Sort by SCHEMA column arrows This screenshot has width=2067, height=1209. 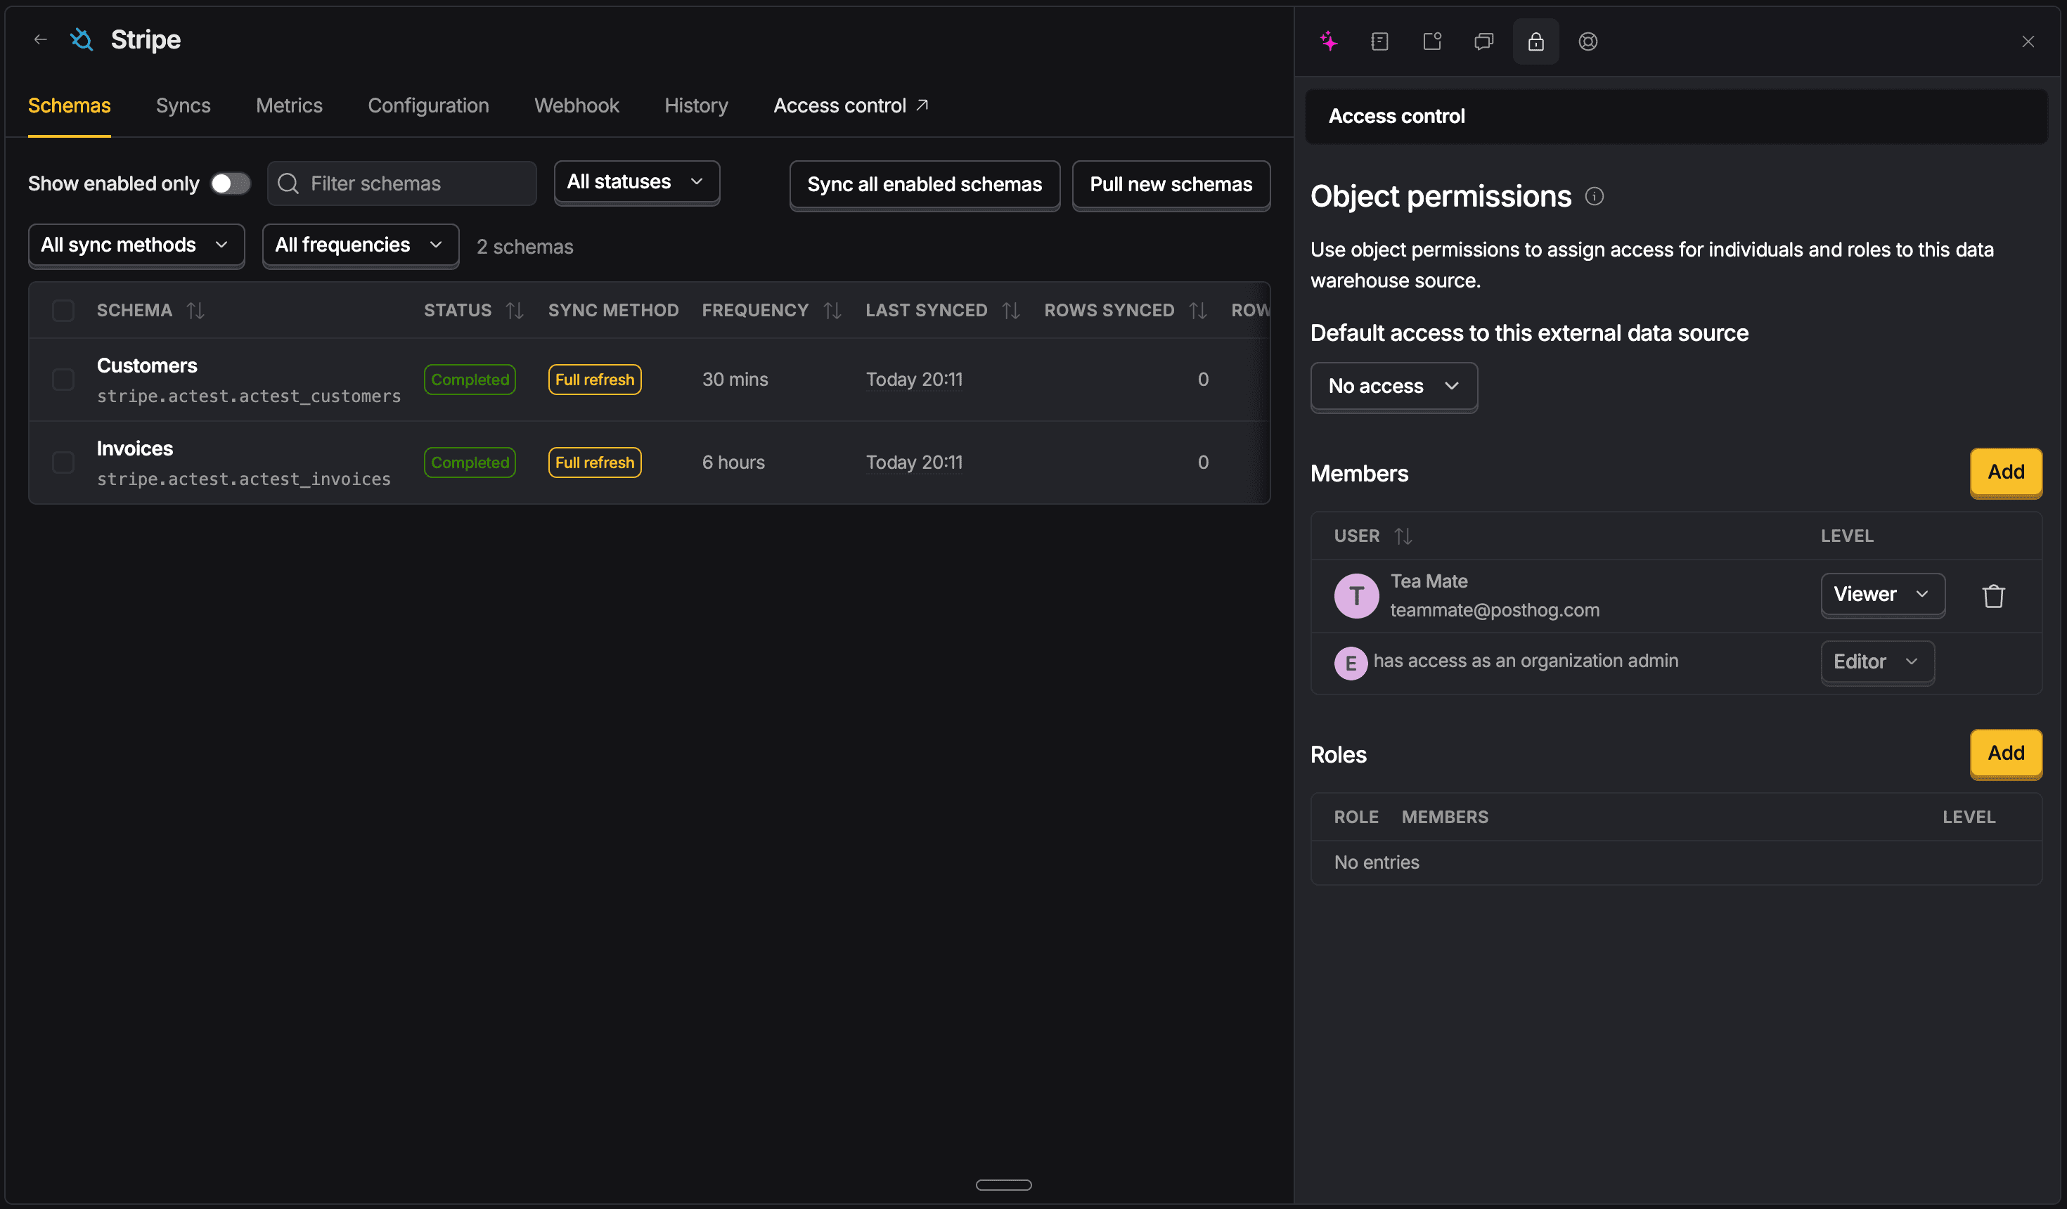pos(195,310)
